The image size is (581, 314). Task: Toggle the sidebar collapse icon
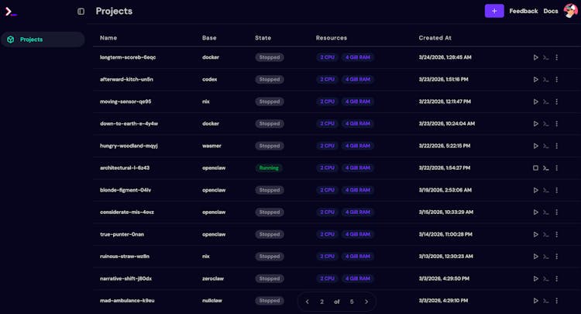coord(81,12)
